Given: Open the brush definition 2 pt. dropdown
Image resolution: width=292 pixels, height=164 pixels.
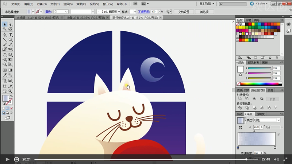Looking at the screenshot, I should (119, 12).
